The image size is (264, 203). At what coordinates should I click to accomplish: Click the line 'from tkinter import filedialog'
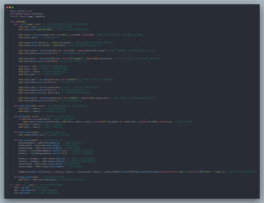[x=26, y=14]
